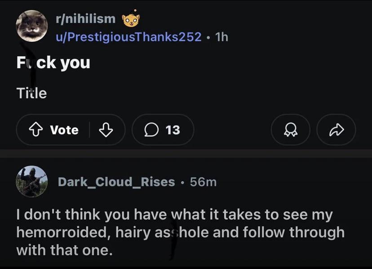This screenshot has height=269, width=372.
Task: Share the post via the share arrow
Action: click(336, 130)
